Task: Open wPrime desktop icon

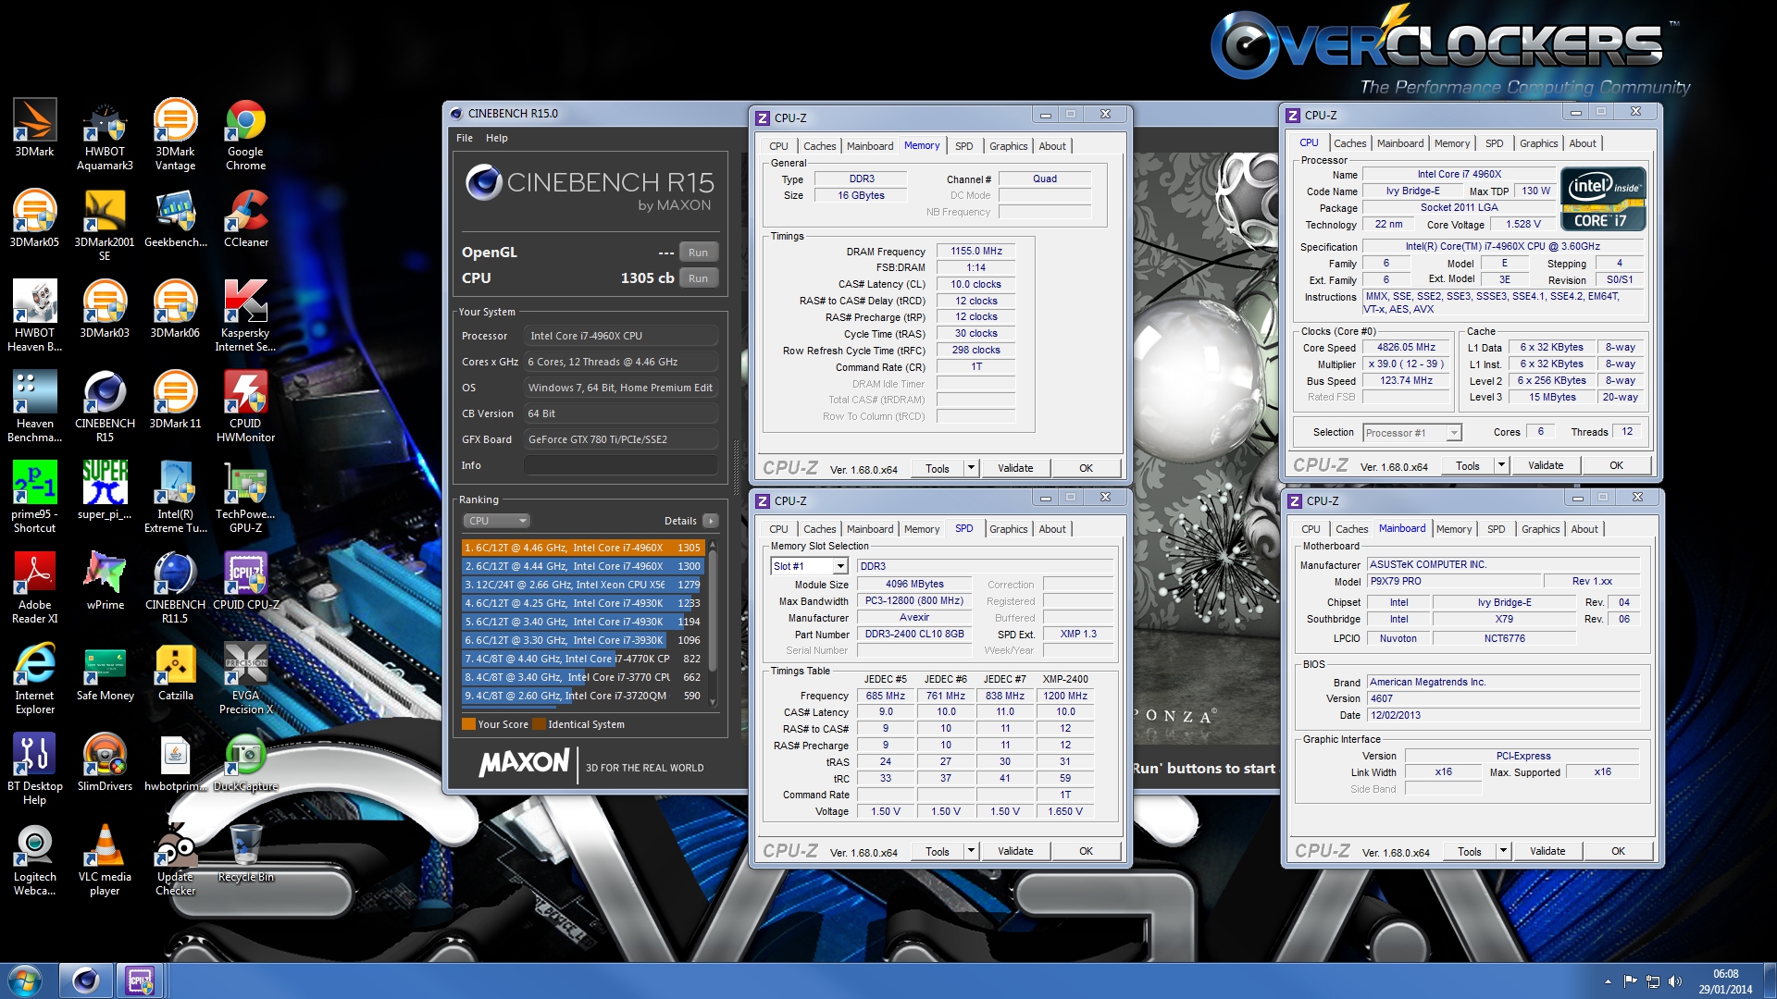Action: click(x=105, y=582)
